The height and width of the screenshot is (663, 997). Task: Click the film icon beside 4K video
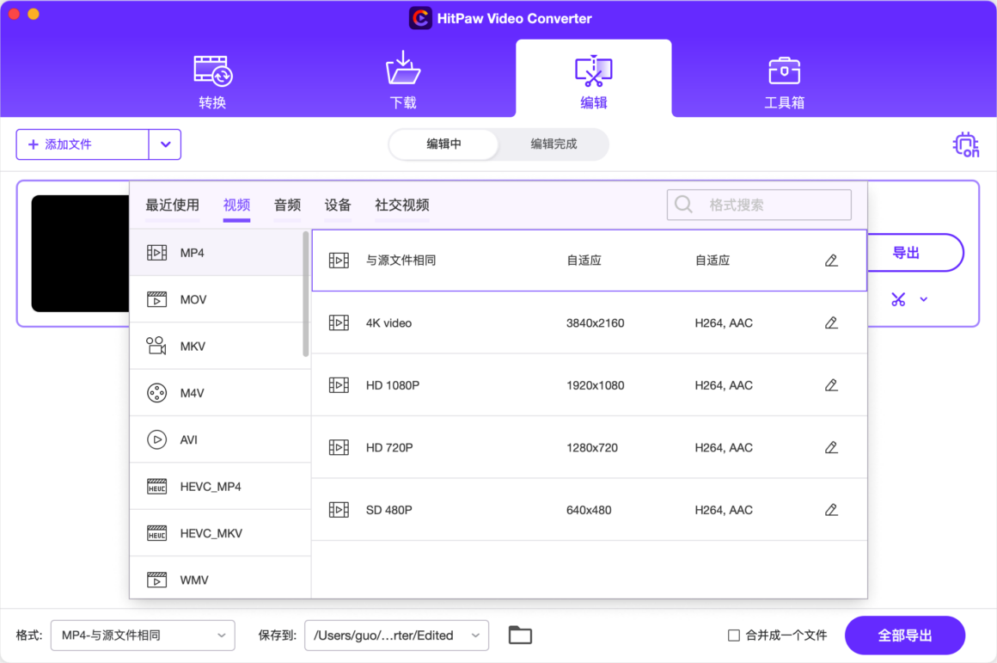(x=339, y=322)
